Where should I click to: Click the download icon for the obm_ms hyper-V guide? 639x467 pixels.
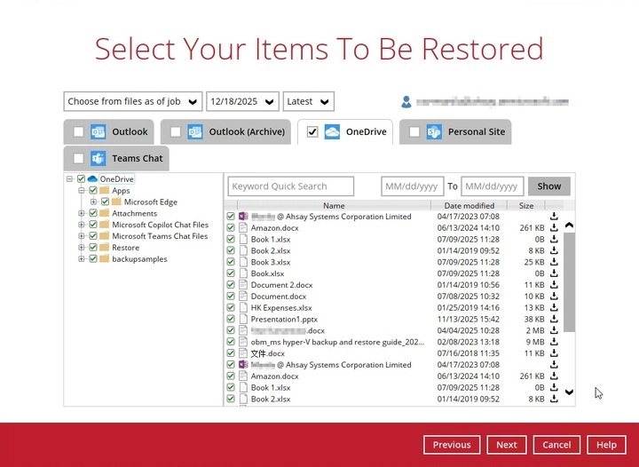554,342
